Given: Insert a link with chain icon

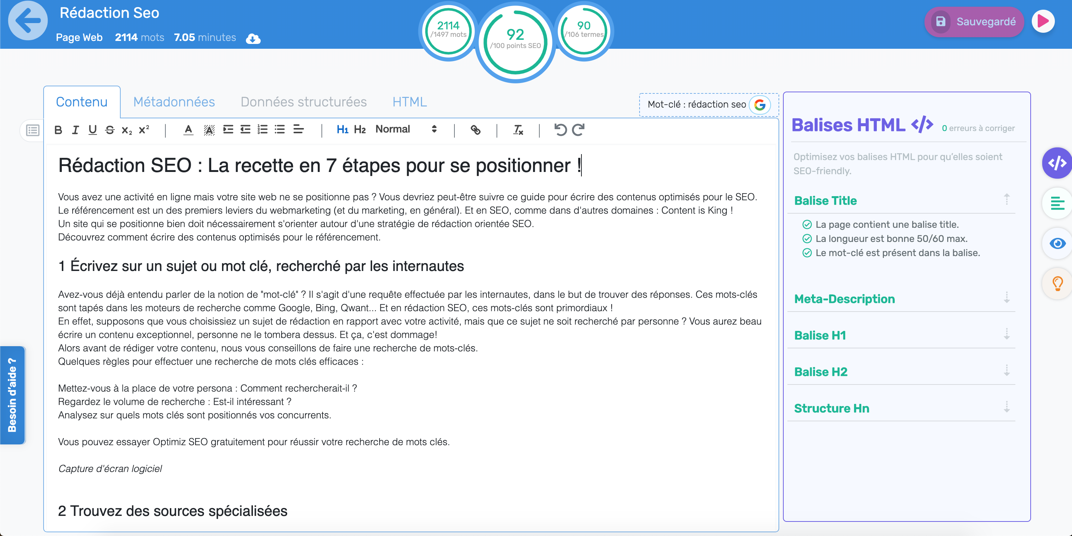Looking at the screenshot, I should 475,130.
